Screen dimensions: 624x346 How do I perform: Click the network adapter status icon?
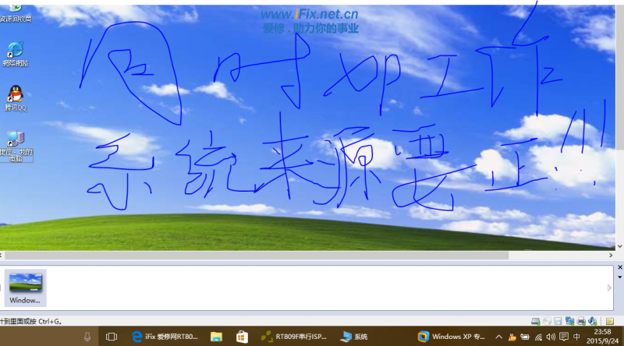(x=569, y=321)
